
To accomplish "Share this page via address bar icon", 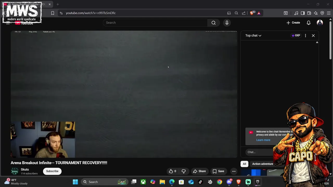I will 244,13.
